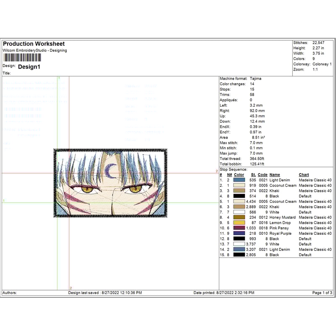
Task: Click the Name column header
Action: 276,175
